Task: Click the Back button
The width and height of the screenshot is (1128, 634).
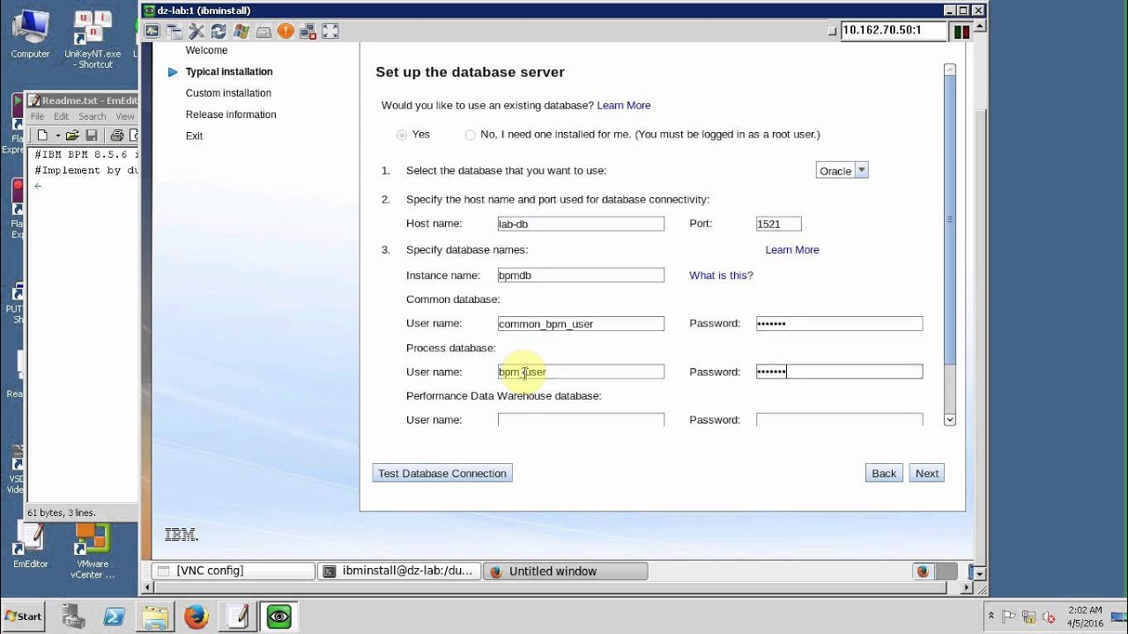Action: point(884,474)
